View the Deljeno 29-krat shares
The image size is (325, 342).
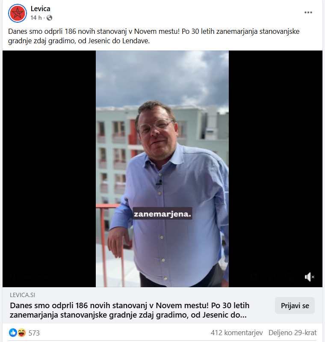click(x=292, y=333)
